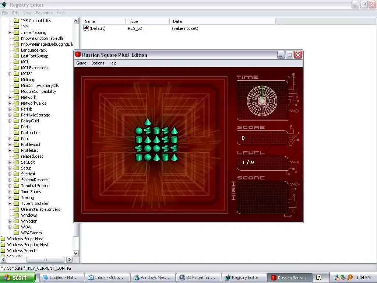Click the Windows Search folder icon
This screenshot has height=283, width=377.
pyautogui.click(x=3, y=251)
